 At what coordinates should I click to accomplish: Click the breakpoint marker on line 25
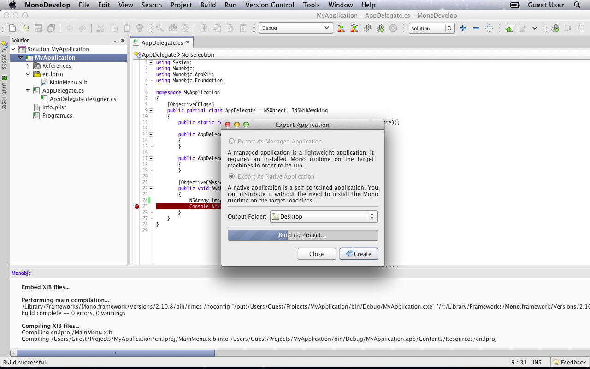pyautogui.click(x=137, y=207)
